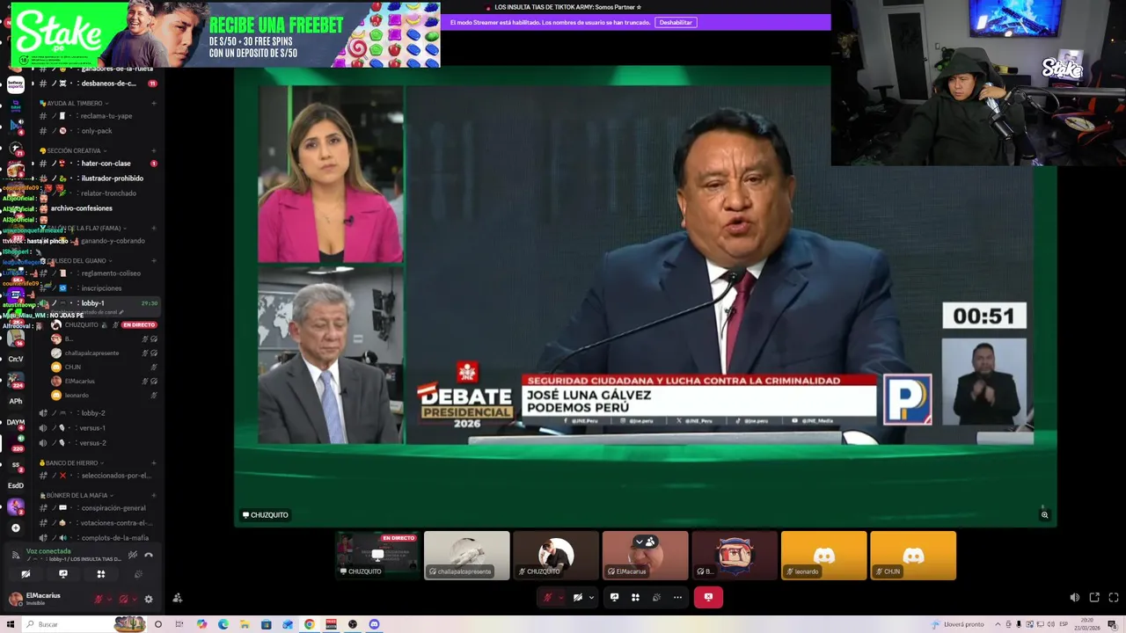Image resolution: width=1126 pixels, height=633 pixels.
Task: Share screen from the sidebar voice panel
Action: (x=63, y=574)
